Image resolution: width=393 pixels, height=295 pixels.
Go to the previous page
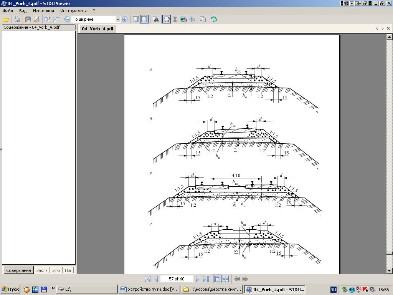point(156,279)
